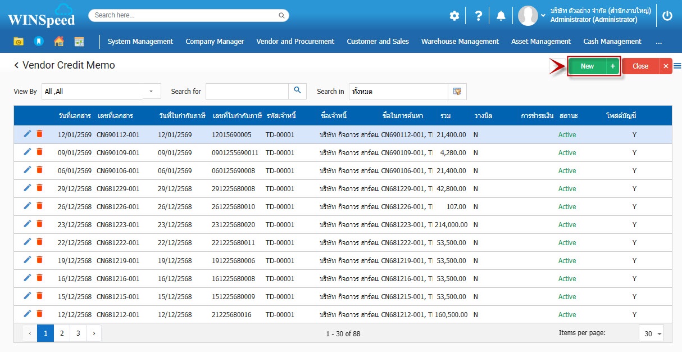The height and width of the screenshot is (352, 682).
Task: Show more menus via ellipsis
Action: click(658, 41)
